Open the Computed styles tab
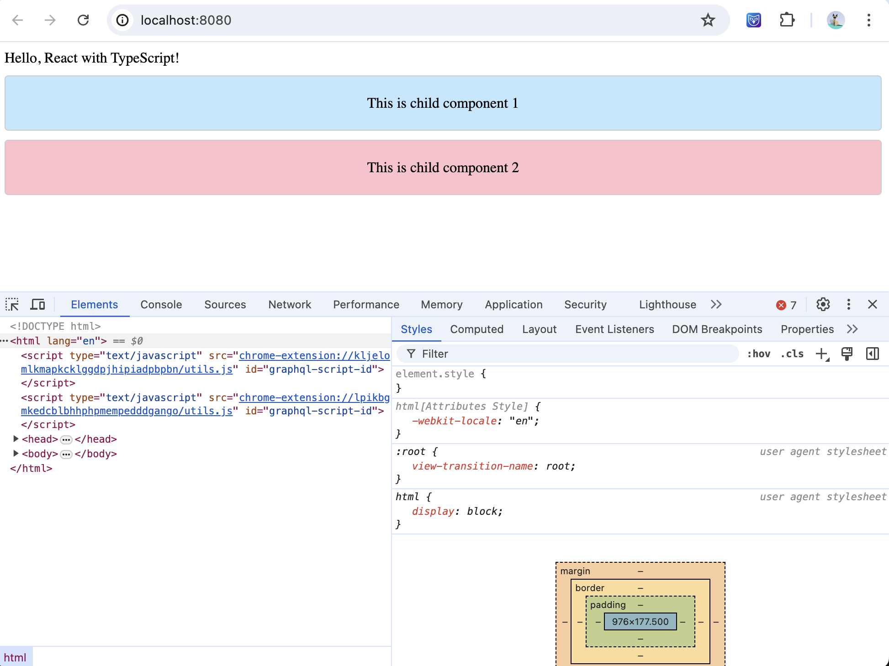The image size is (889, 666). pos(476,329)
